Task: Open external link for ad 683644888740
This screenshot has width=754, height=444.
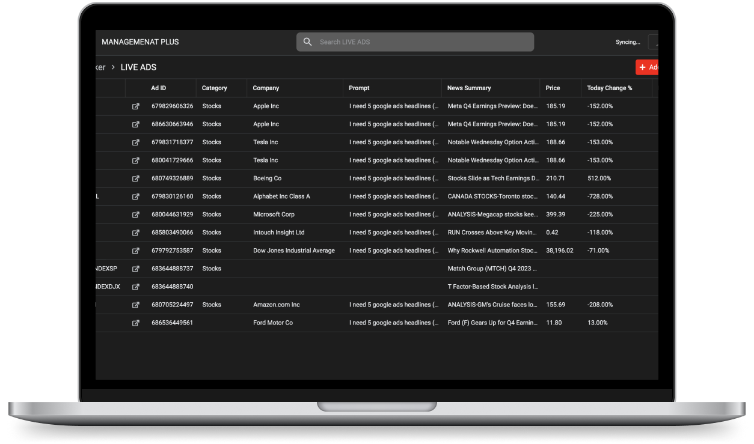Action: 136,287
